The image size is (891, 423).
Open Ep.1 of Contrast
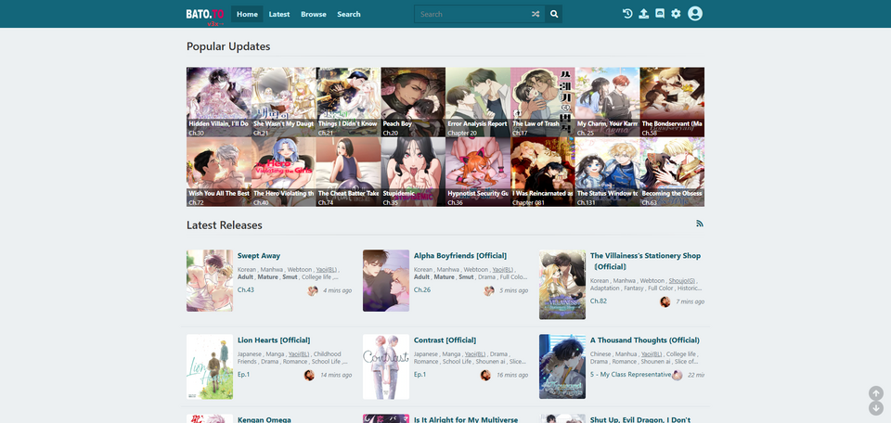click(420, 374)
